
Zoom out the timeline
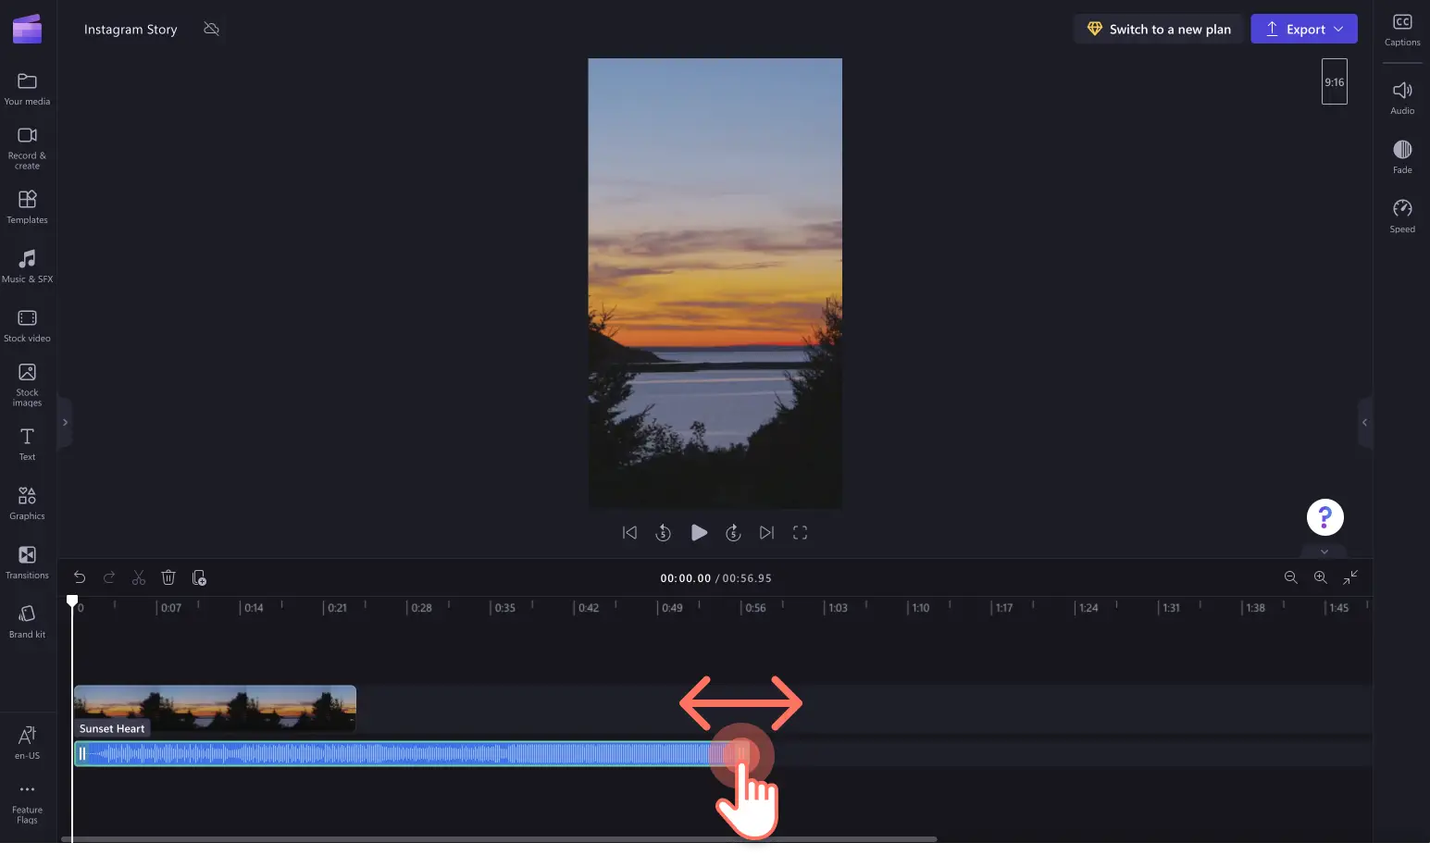click(x=1290, y=577)
